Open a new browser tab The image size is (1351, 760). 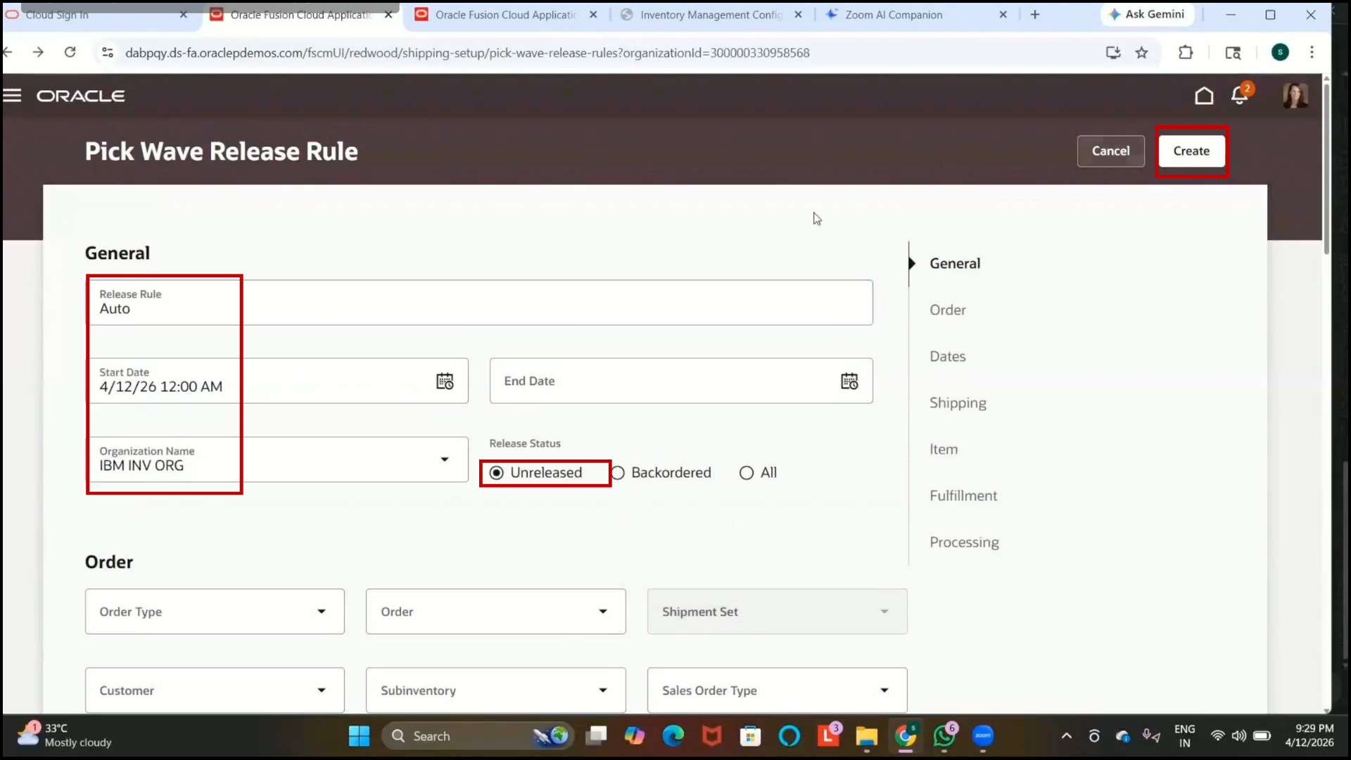[x=1034, y=14]
